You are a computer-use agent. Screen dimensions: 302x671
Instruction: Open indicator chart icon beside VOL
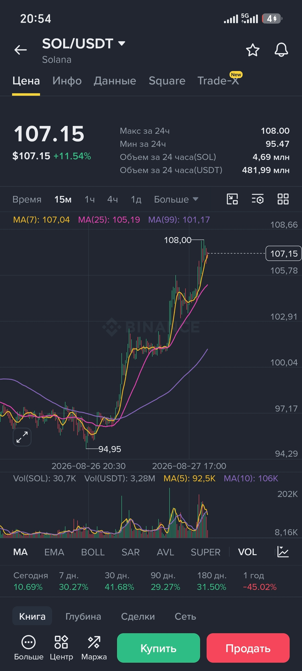click(283, 552)
